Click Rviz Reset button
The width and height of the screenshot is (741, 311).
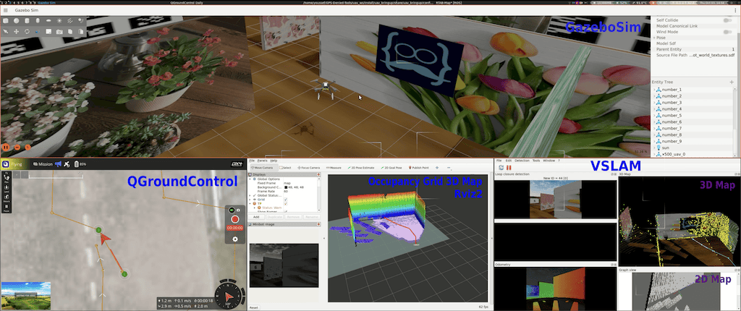pyautogui.click(x=254, y=307)
